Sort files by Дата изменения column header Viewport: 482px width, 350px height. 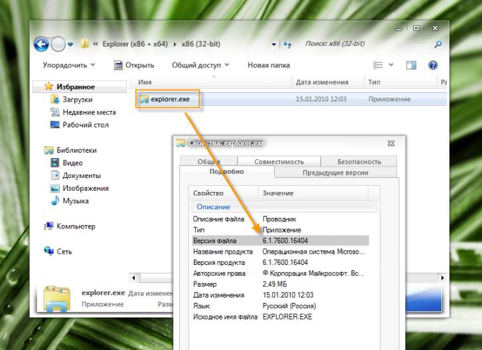[322, 82]
